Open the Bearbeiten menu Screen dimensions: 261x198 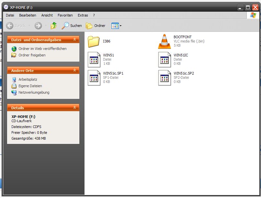tap(28, 15)
